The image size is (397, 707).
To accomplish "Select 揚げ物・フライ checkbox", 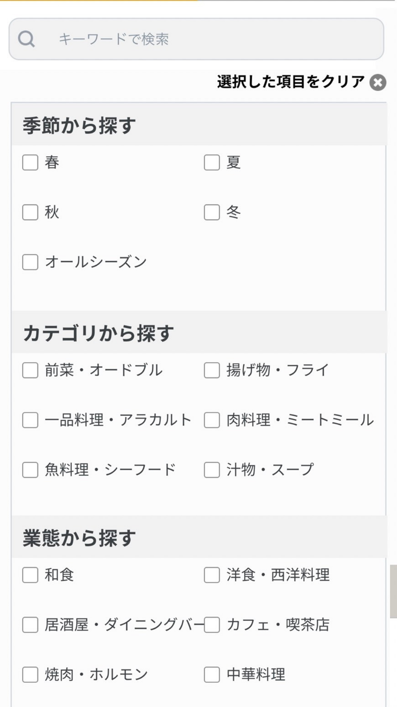I will 212,370.
